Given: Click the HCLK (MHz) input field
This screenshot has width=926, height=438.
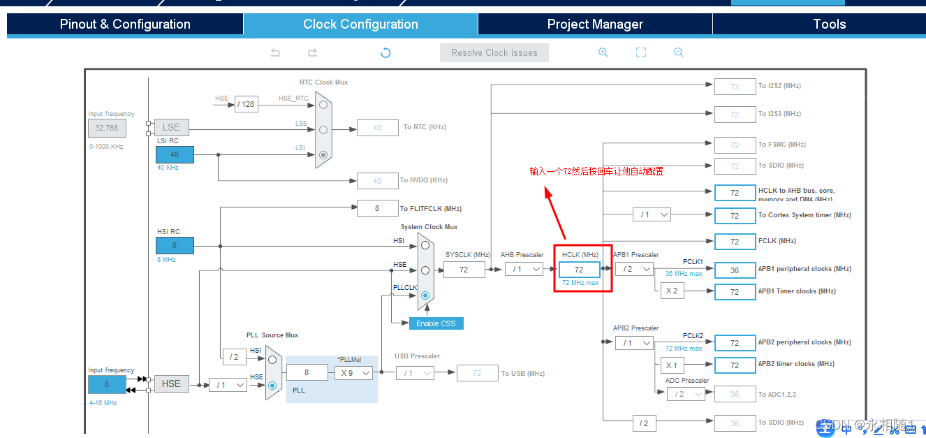Looking at the screenshot, I should point(579,270).
